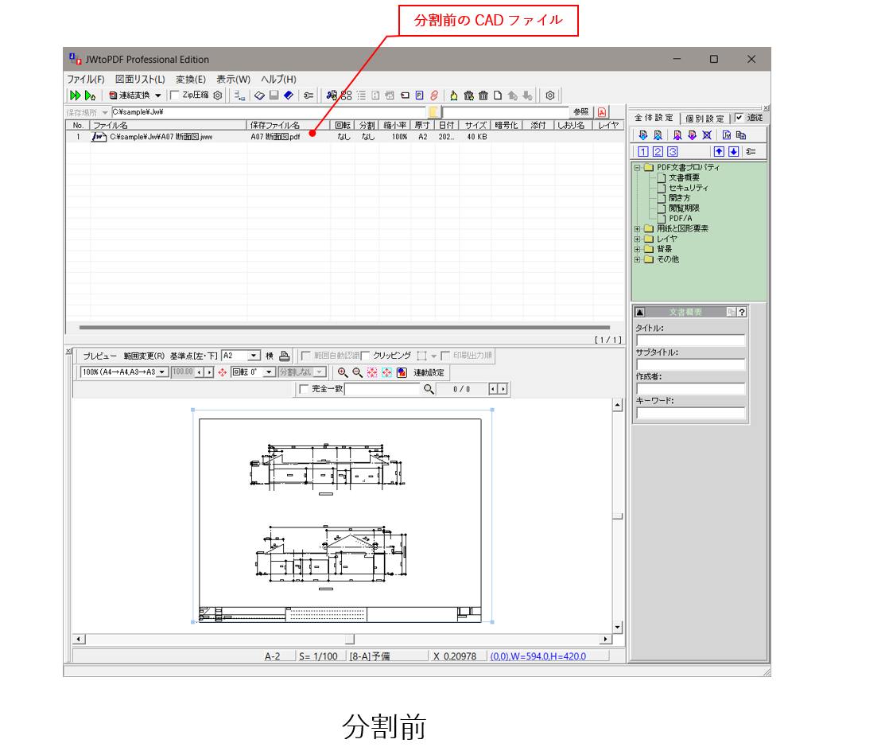Click the 参照 browse button

tap(580, 112)
